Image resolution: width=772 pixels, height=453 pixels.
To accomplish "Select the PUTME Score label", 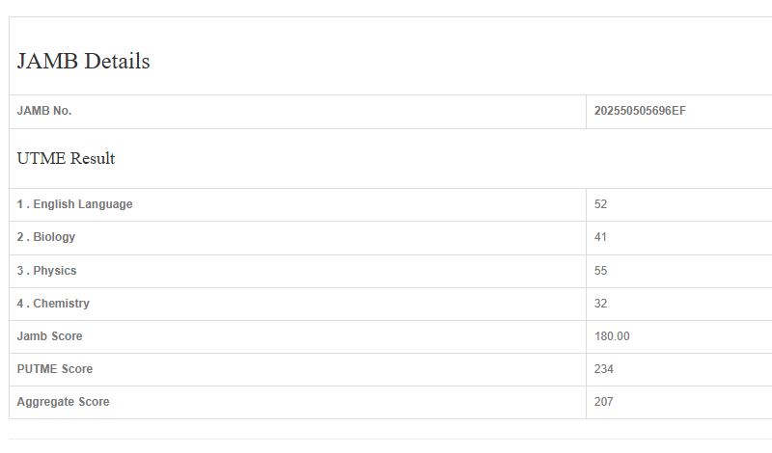I will pyautogui.click(x=55, y=369).
